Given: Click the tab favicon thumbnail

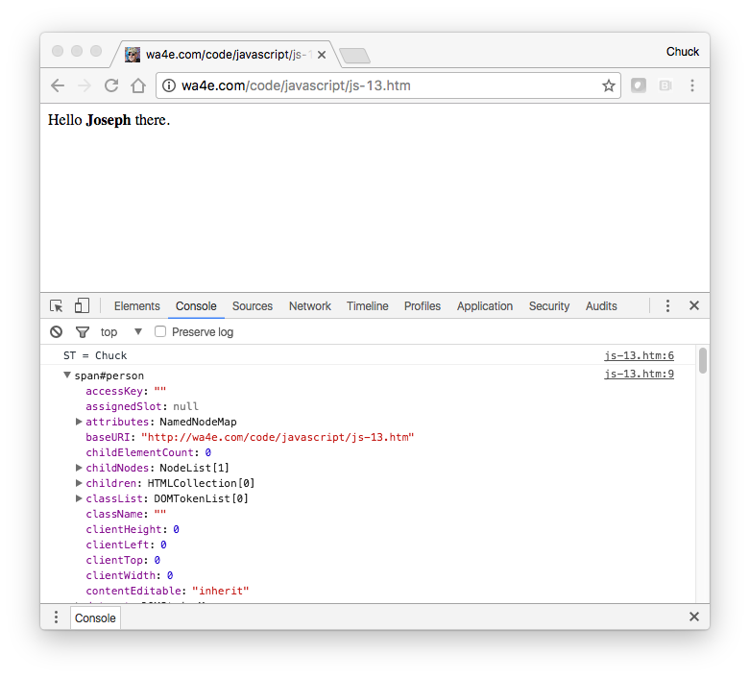Looking at the screenshot, I should coord(133,55).
